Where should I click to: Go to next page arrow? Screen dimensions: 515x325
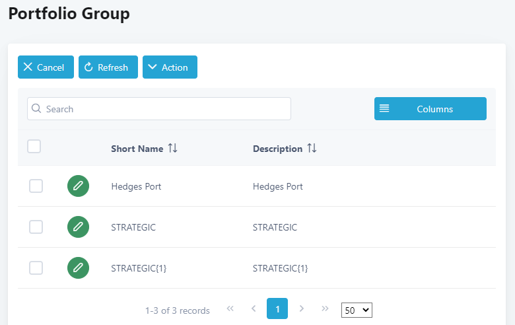(x=302, y=308)
